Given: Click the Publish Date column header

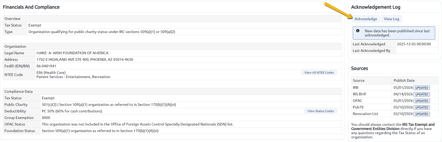Looking at the screenshot, I should (x=404, y=80).
